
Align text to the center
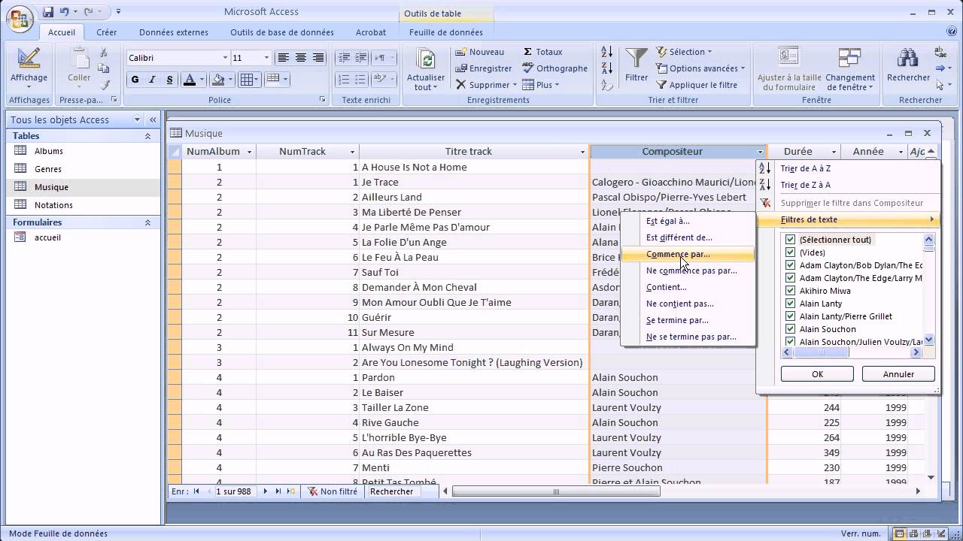pyautogui.click(x=301, y=58)
